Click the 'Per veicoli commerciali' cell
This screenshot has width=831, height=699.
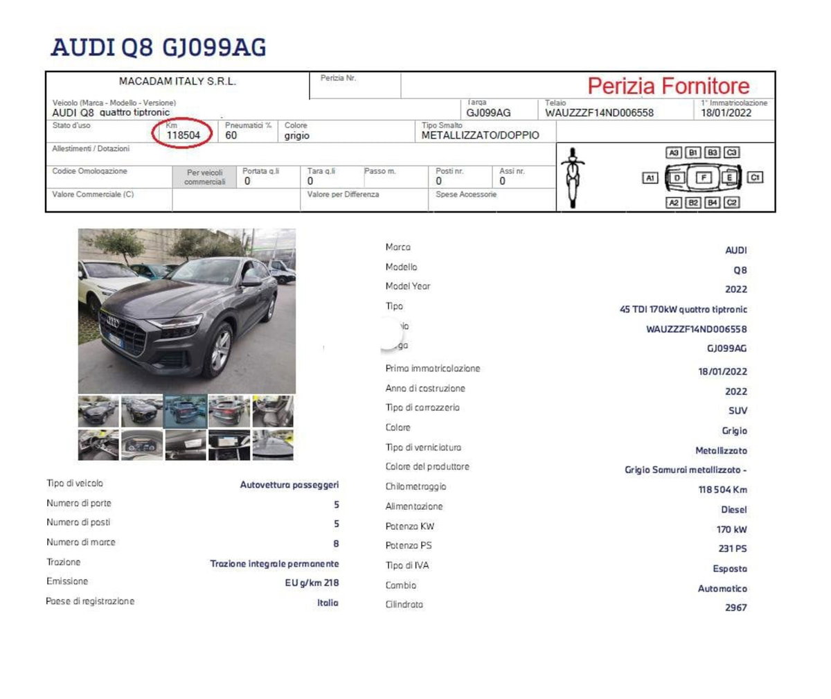pyautogui.click(x=204, y=177)
